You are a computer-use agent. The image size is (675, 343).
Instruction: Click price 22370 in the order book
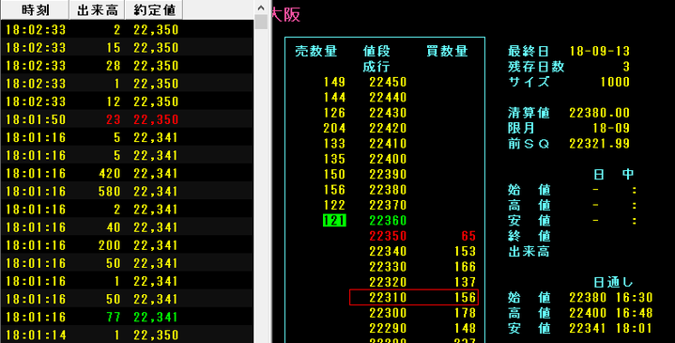coord(388,205)
